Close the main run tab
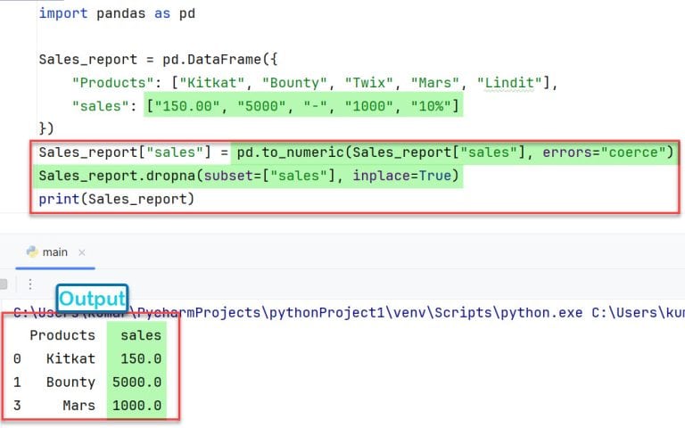Image resolution: width=685 pixels, height=428 pixels. tap(82, 252)
